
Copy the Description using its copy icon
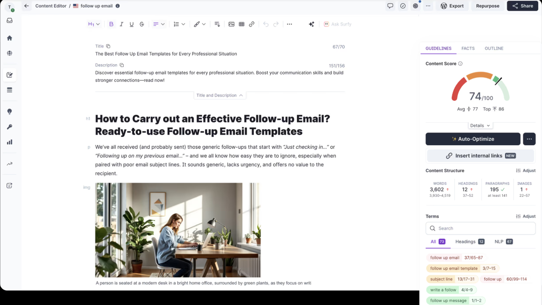coord(121,65)
